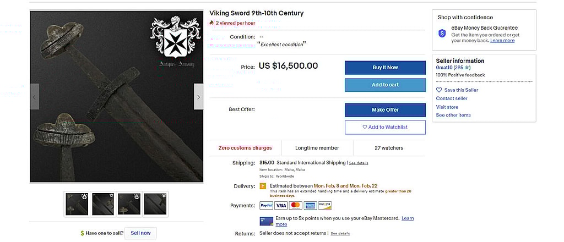Toggle Add to Watchlist for this sword
Image resolution: width=564 pixels, height=242 pixels.
pos(385,127)
